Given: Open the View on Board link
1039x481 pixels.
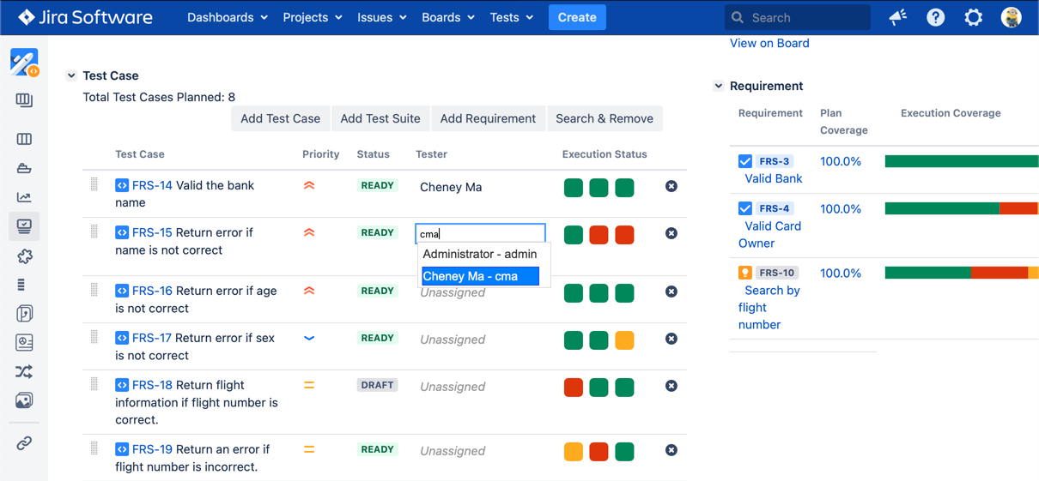Looking at the screenshot, I should [769, 43].
